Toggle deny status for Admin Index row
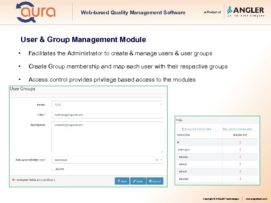 [x=240, y=157]
